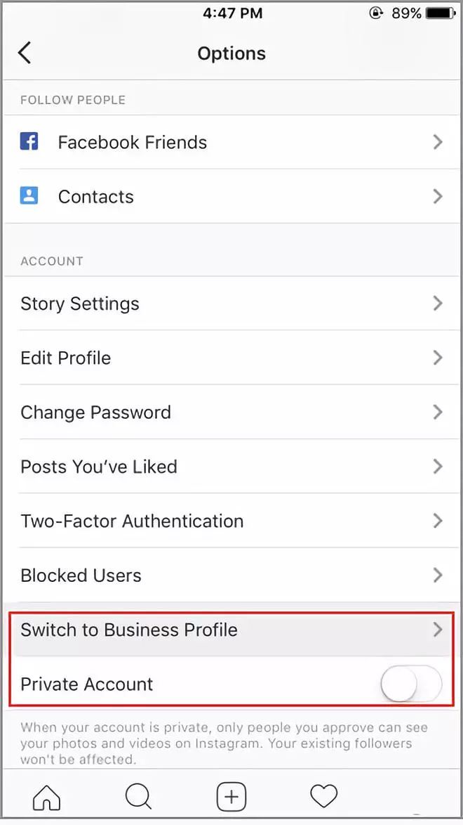Open the Search magnifier tab

click(139, 797)
